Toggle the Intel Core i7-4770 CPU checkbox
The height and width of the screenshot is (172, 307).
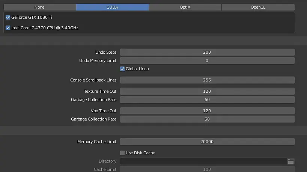(8, 28)
